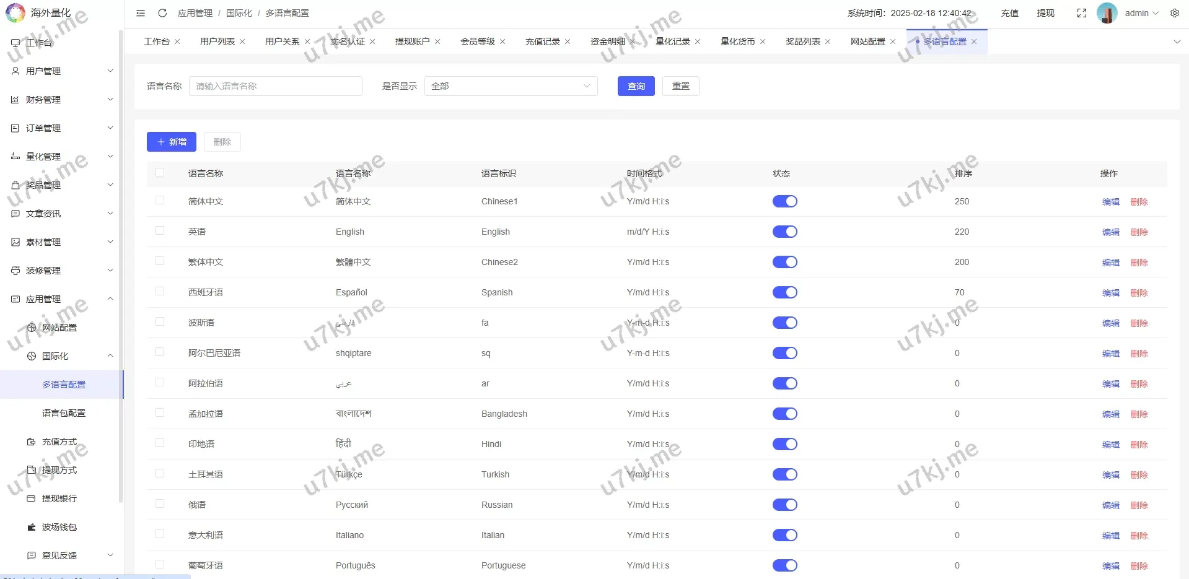
Task: Open 语言包配置 in the sidebar
Action: point(64,413)
